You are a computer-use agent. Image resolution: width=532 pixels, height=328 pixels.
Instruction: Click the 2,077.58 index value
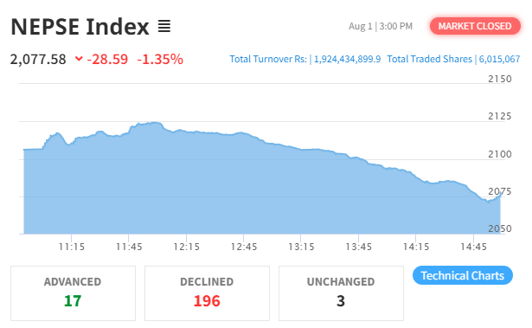(38, 60)
